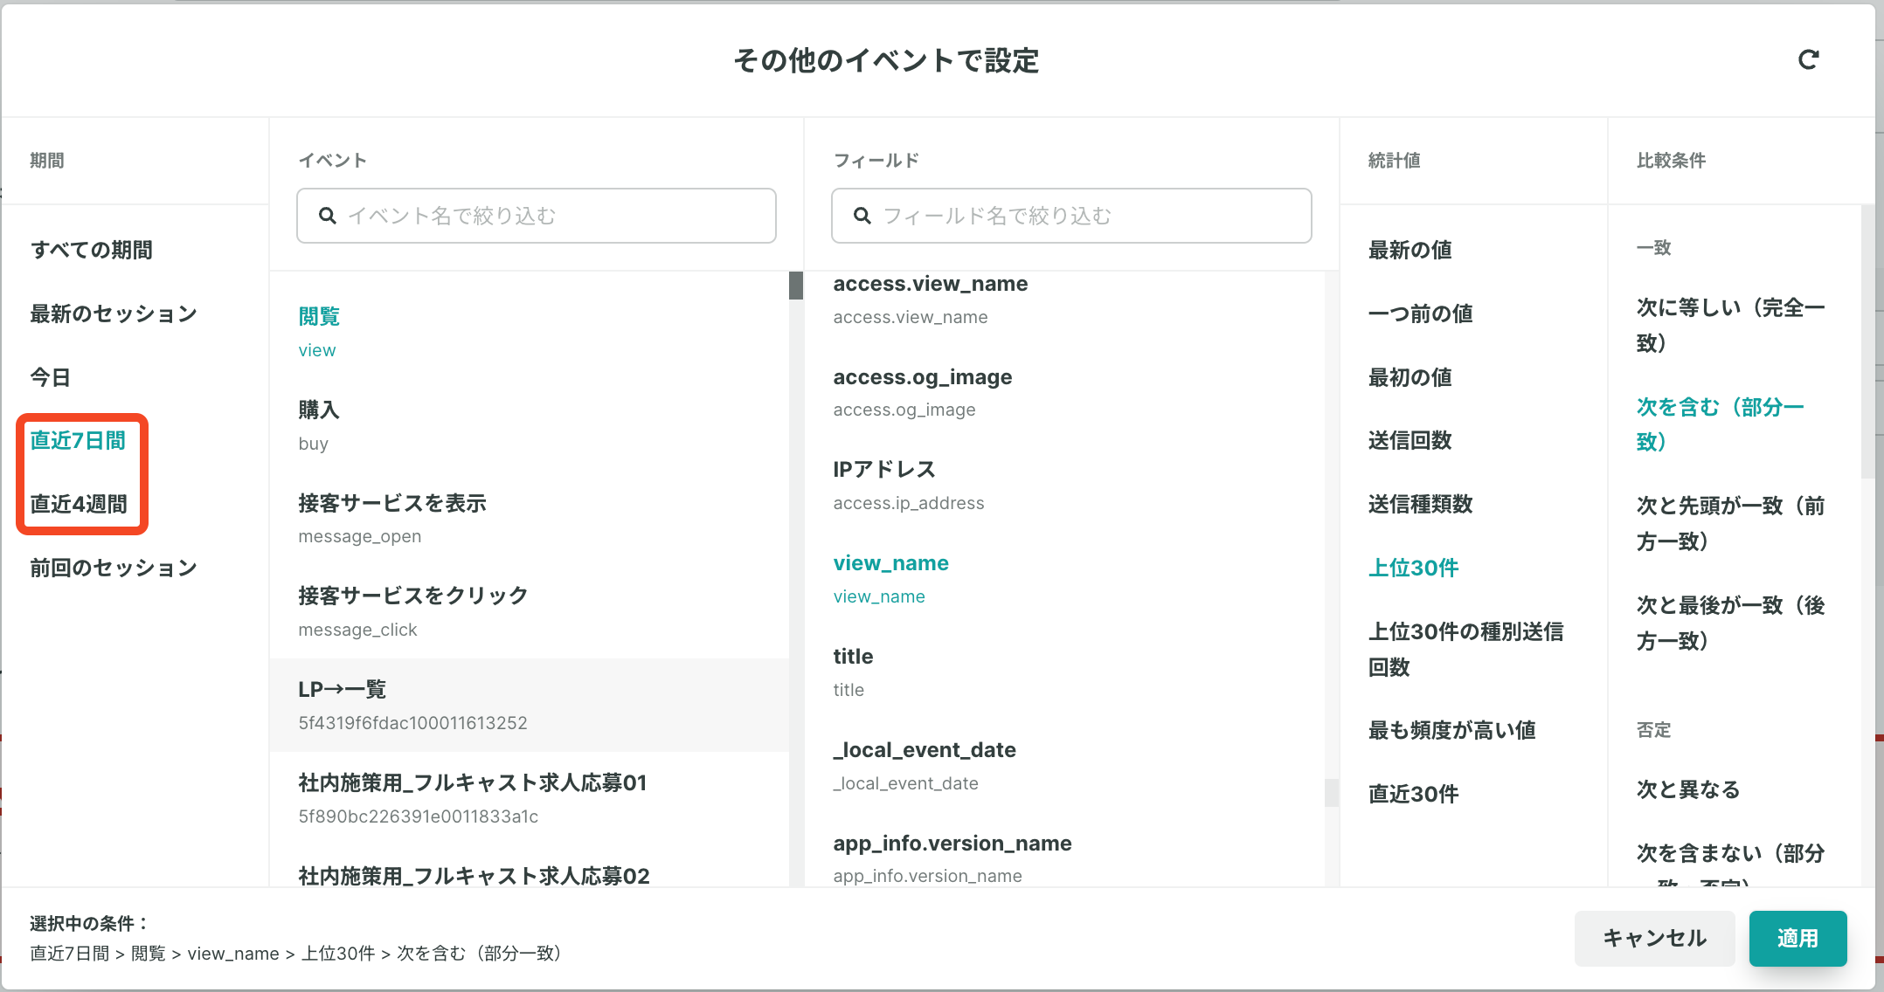1884x992 pixels.
Task: Pick the 最も頻度が高い値 statistic
Action: point(1452,730)
